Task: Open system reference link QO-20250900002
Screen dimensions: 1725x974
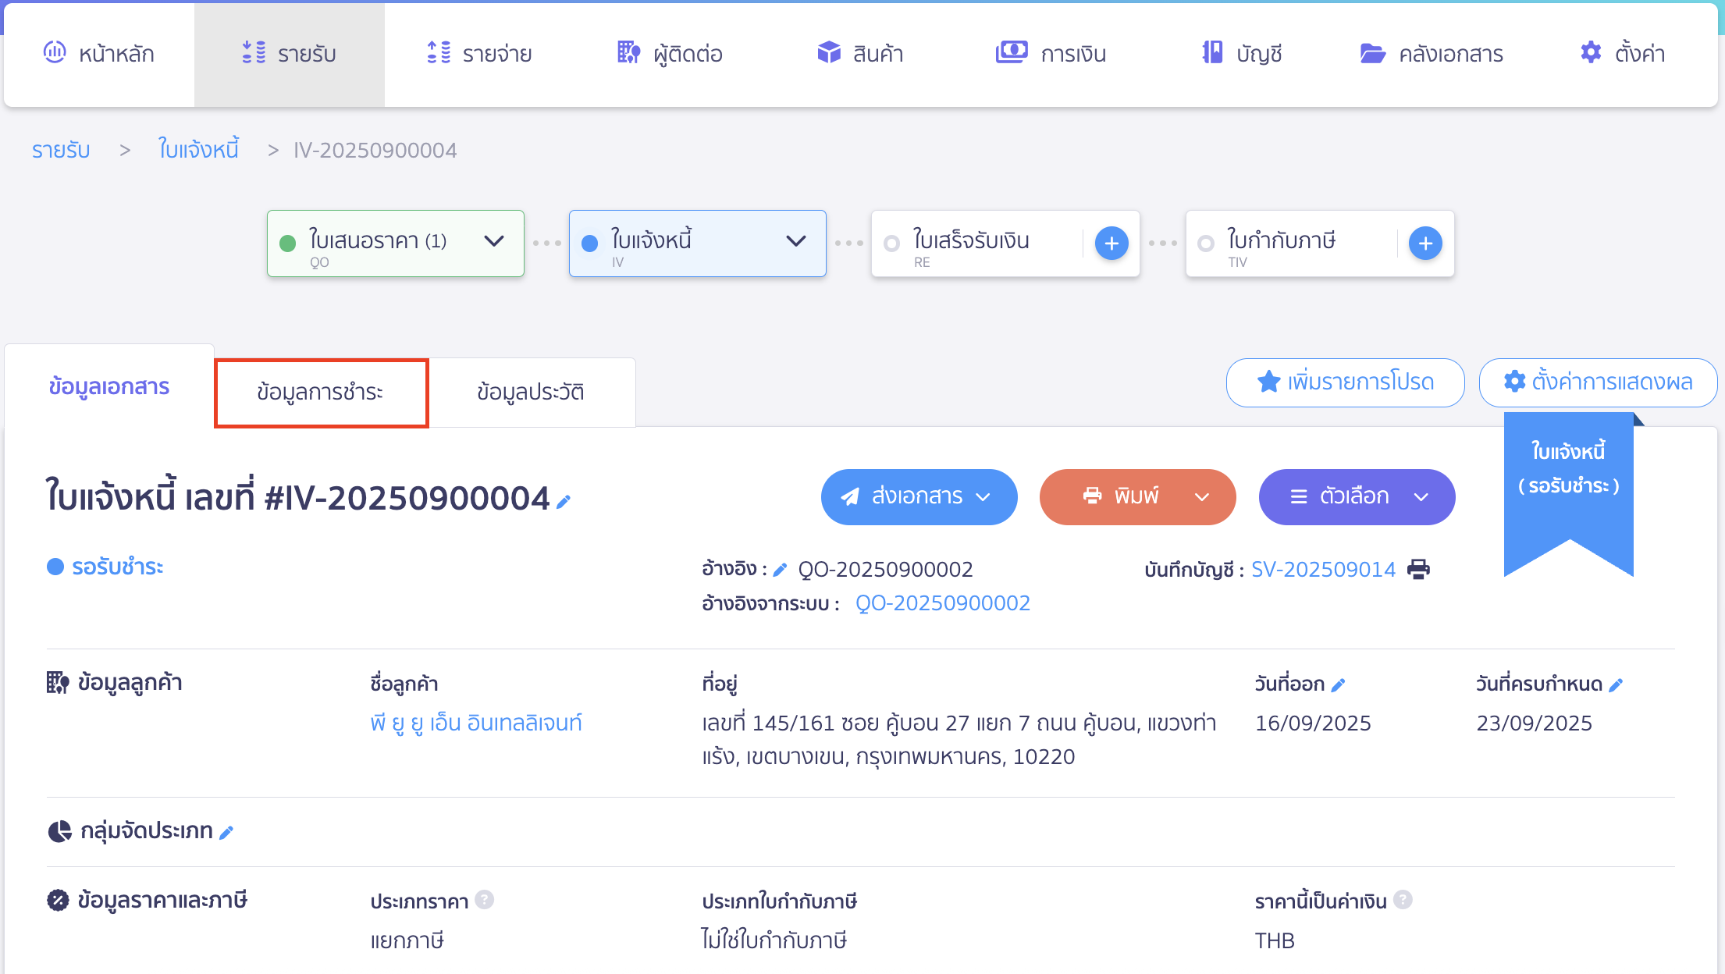Action: point(943,603)
